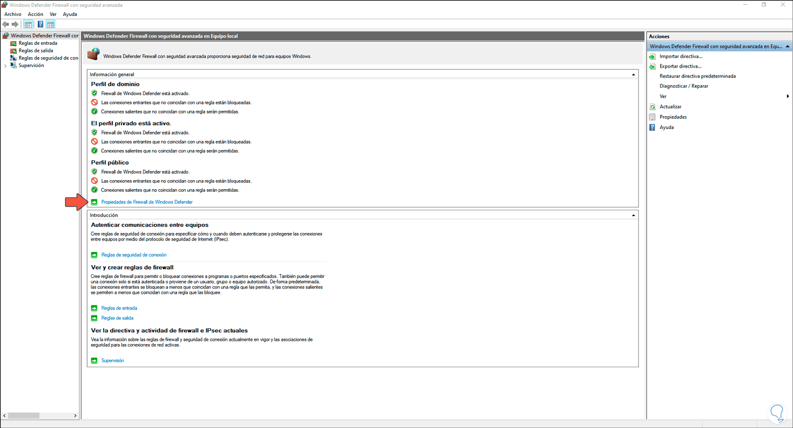Screen dimensions: 793x428
Task: Toggle the console tree toolbar button
Action: (28, 24)
